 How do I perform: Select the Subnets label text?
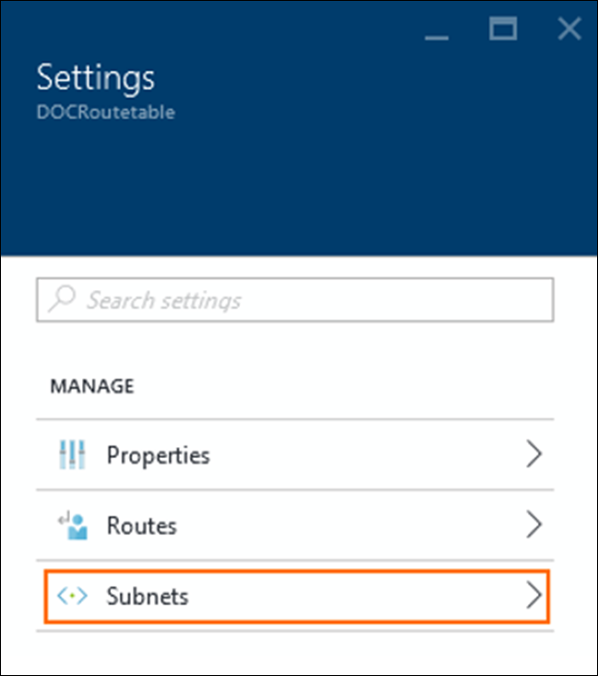click(x=148, y=597)
